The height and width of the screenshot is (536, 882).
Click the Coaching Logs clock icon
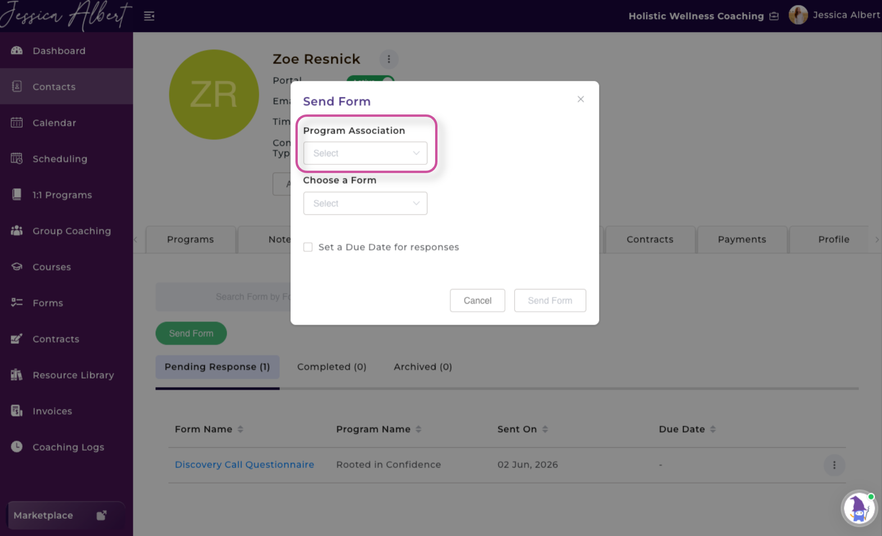tap(17, 447)
